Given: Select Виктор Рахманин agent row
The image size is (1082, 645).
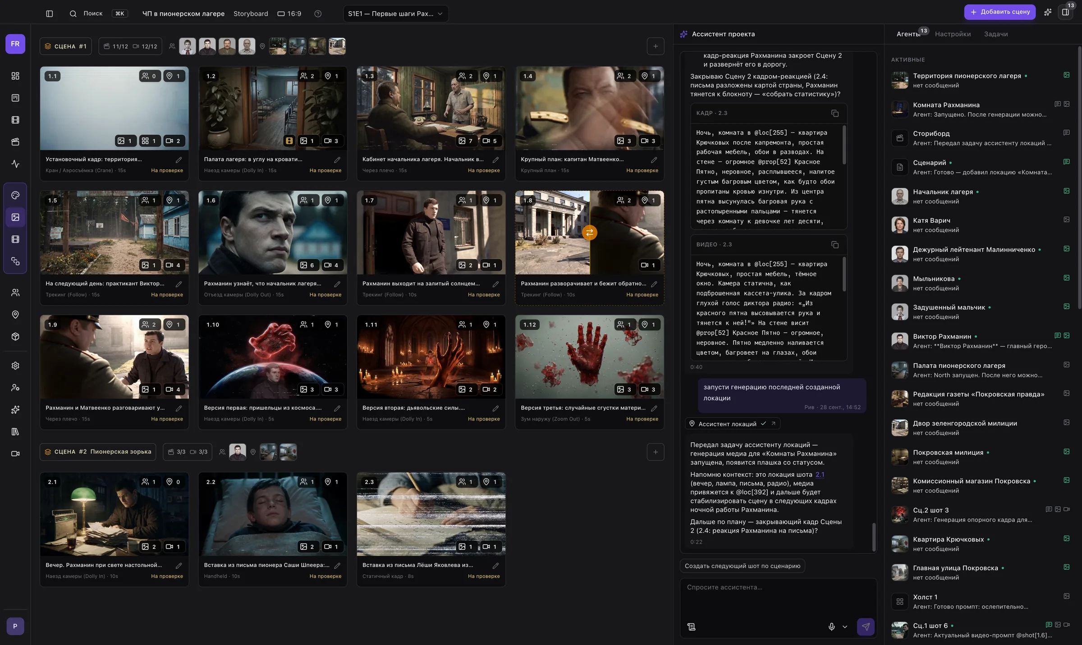Looking at the screenshot, I should point(981,341).
